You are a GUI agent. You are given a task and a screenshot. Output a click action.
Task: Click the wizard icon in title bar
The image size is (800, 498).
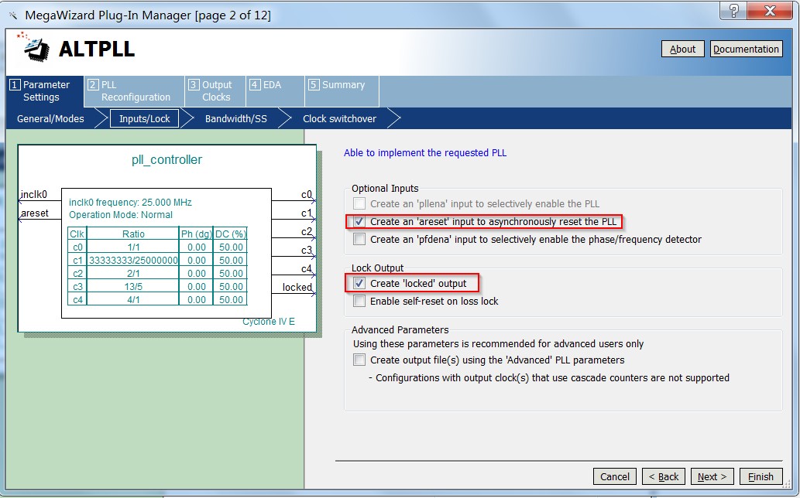point(12,15)
